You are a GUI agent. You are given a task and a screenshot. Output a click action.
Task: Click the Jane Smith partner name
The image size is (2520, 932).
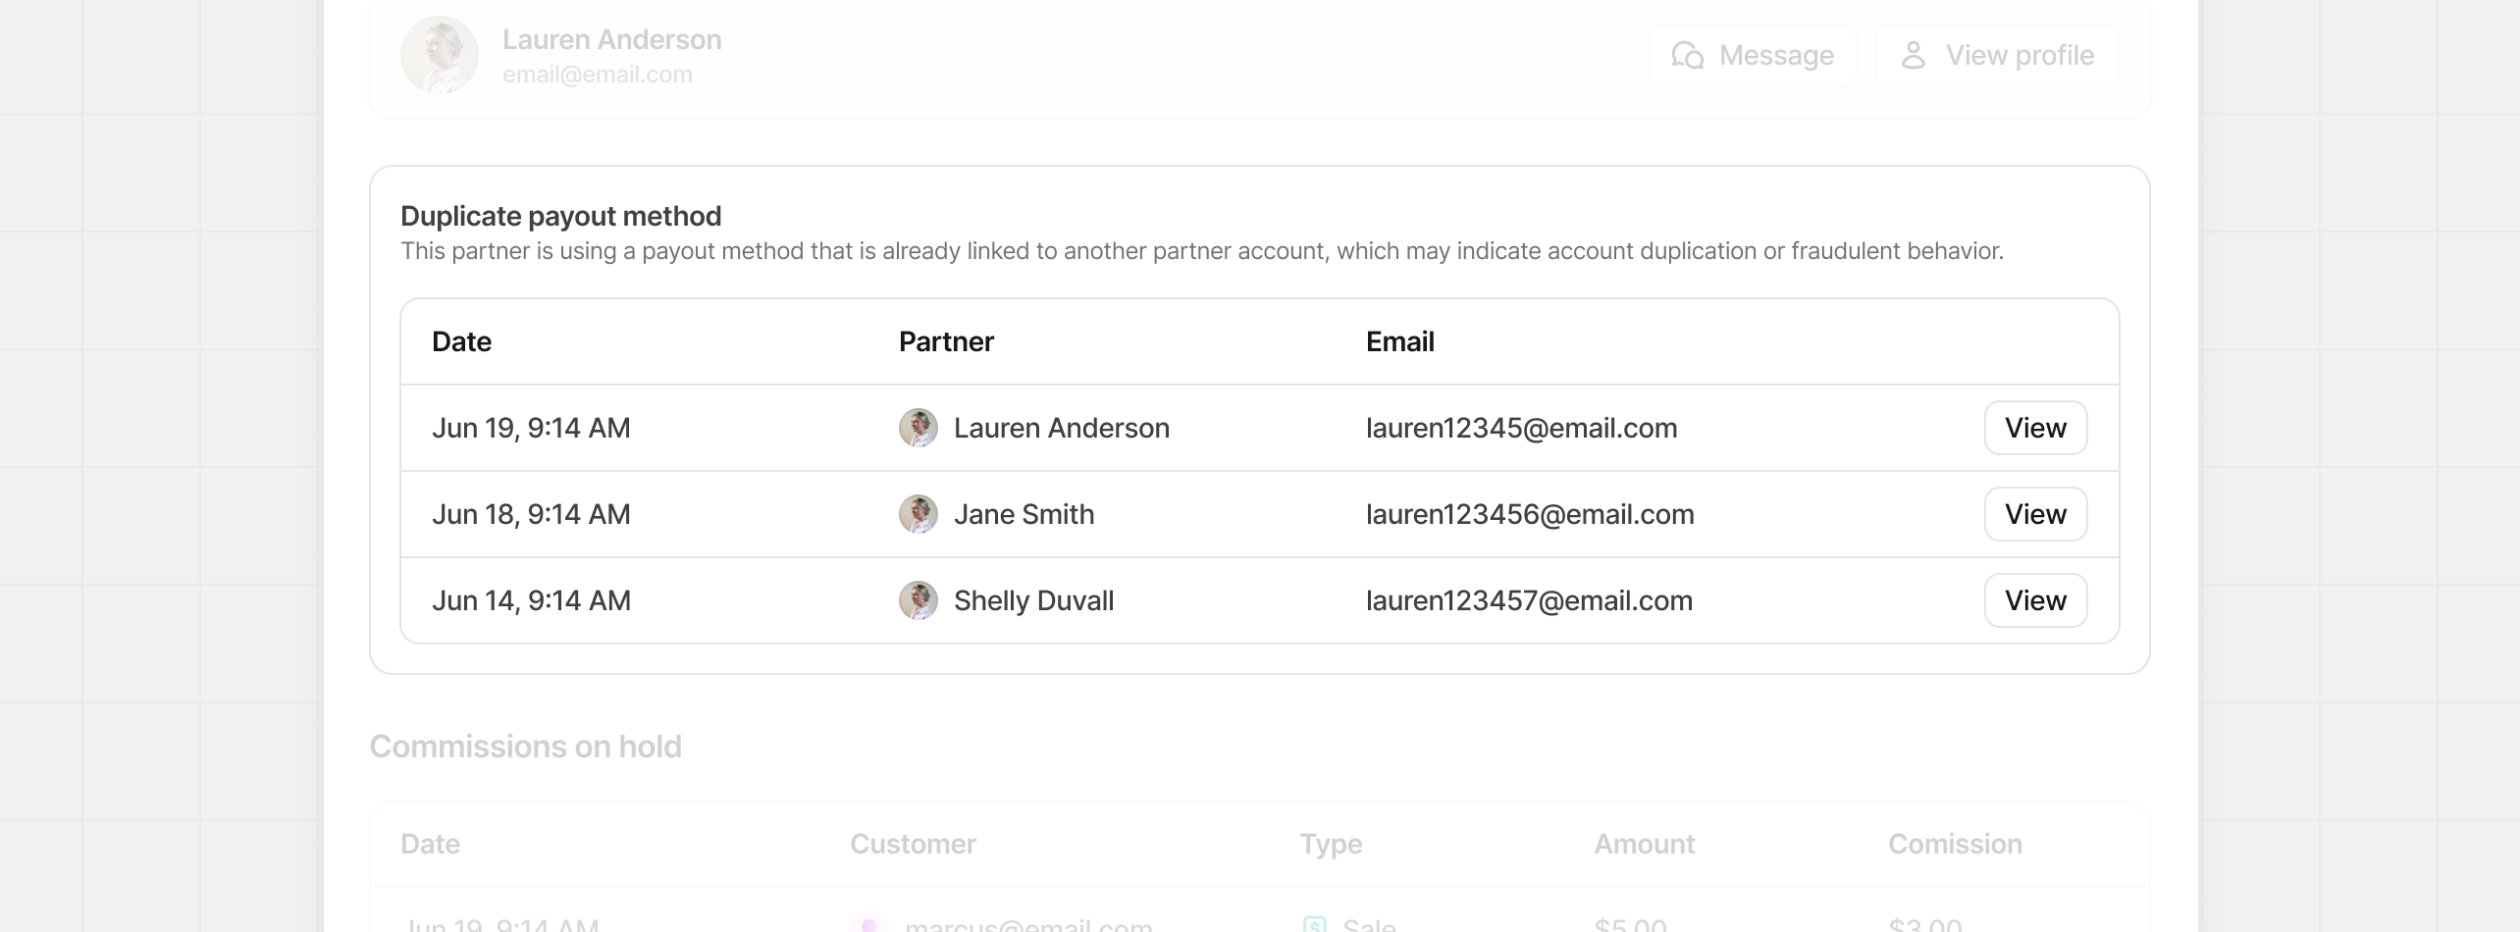[1024, 514]
